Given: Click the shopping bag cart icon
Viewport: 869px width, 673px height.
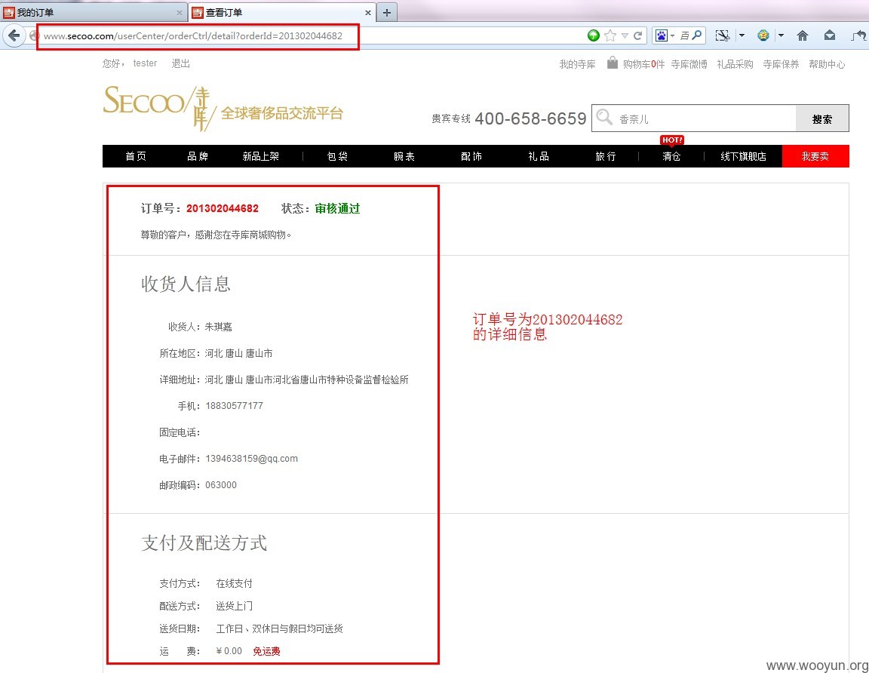Looking at the screenshot, I should 612,63.
